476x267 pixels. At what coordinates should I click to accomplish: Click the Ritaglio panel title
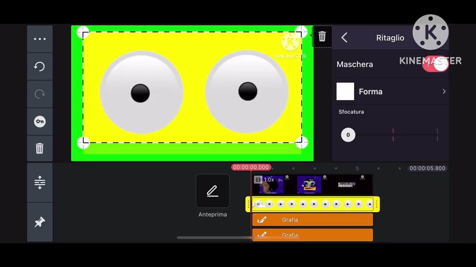[390, 38]
